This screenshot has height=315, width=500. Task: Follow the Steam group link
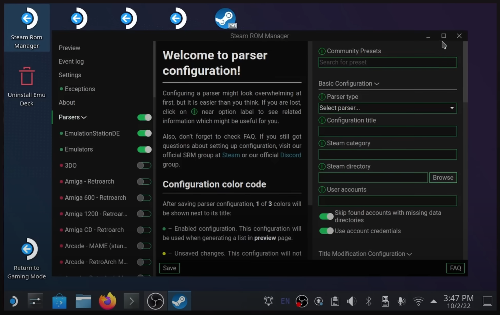coord(231,155)
